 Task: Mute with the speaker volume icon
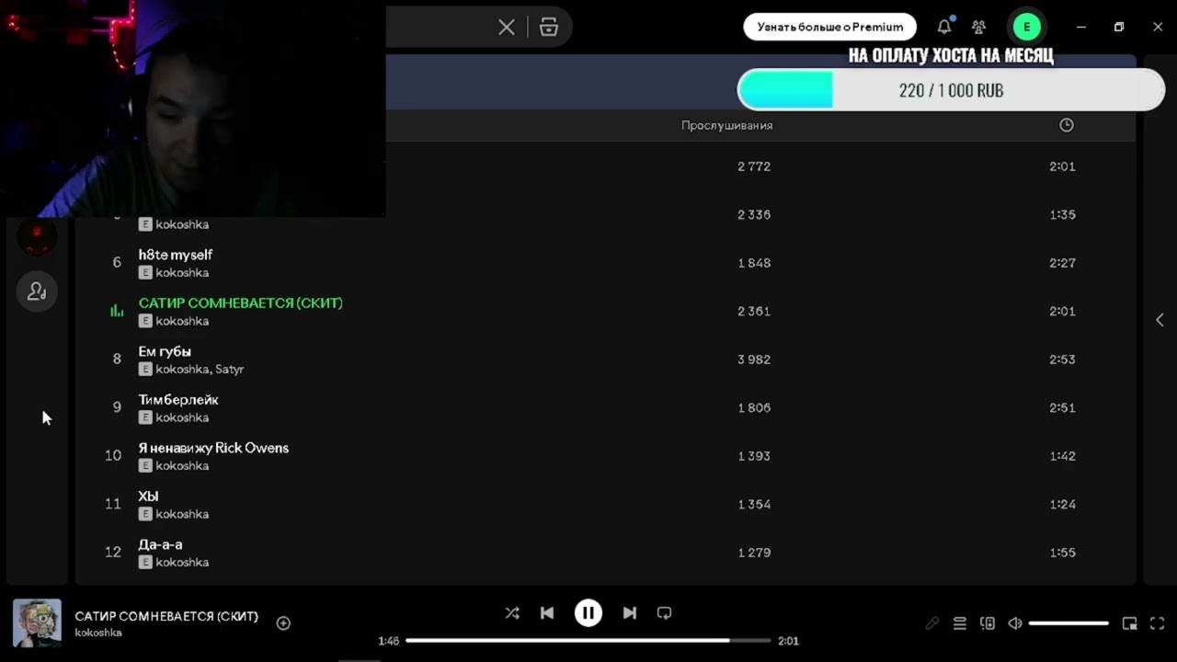click(x=1015, y=623)
